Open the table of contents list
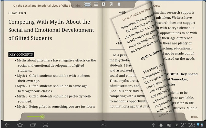This screenshot has height=128, width=206. [x=96, y=4]
